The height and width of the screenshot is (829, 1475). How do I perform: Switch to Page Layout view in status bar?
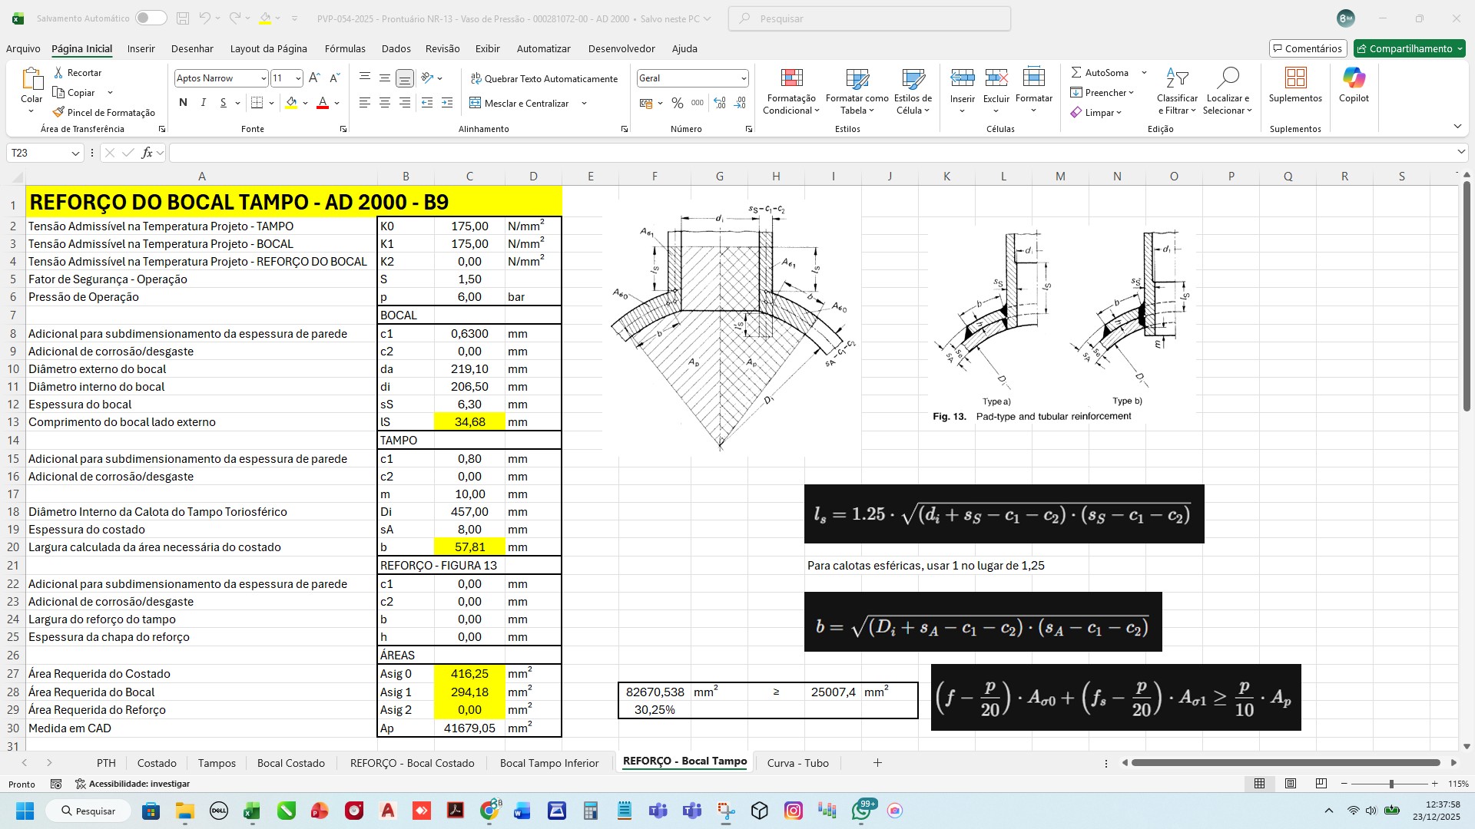pos(1291,784)
